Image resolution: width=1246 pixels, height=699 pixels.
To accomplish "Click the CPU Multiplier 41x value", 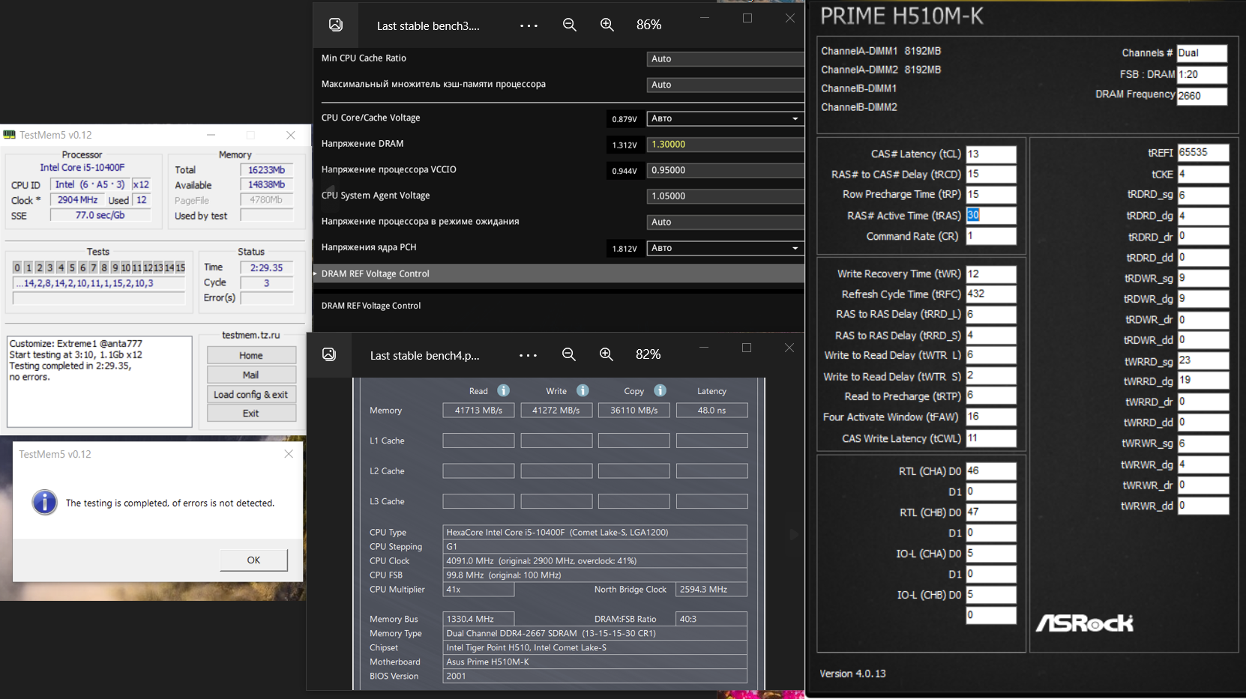I will pyautogui.click(x=478, y=590).
